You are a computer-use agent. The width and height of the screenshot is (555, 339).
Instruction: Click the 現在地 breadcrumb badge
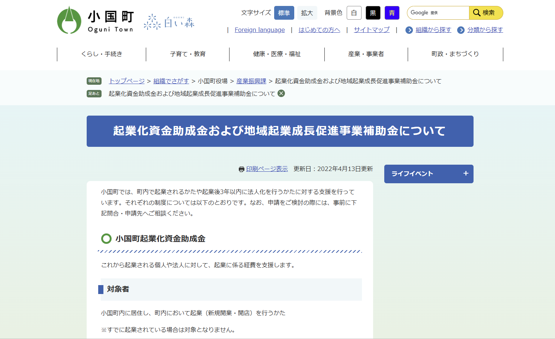[x=94, y=81]
